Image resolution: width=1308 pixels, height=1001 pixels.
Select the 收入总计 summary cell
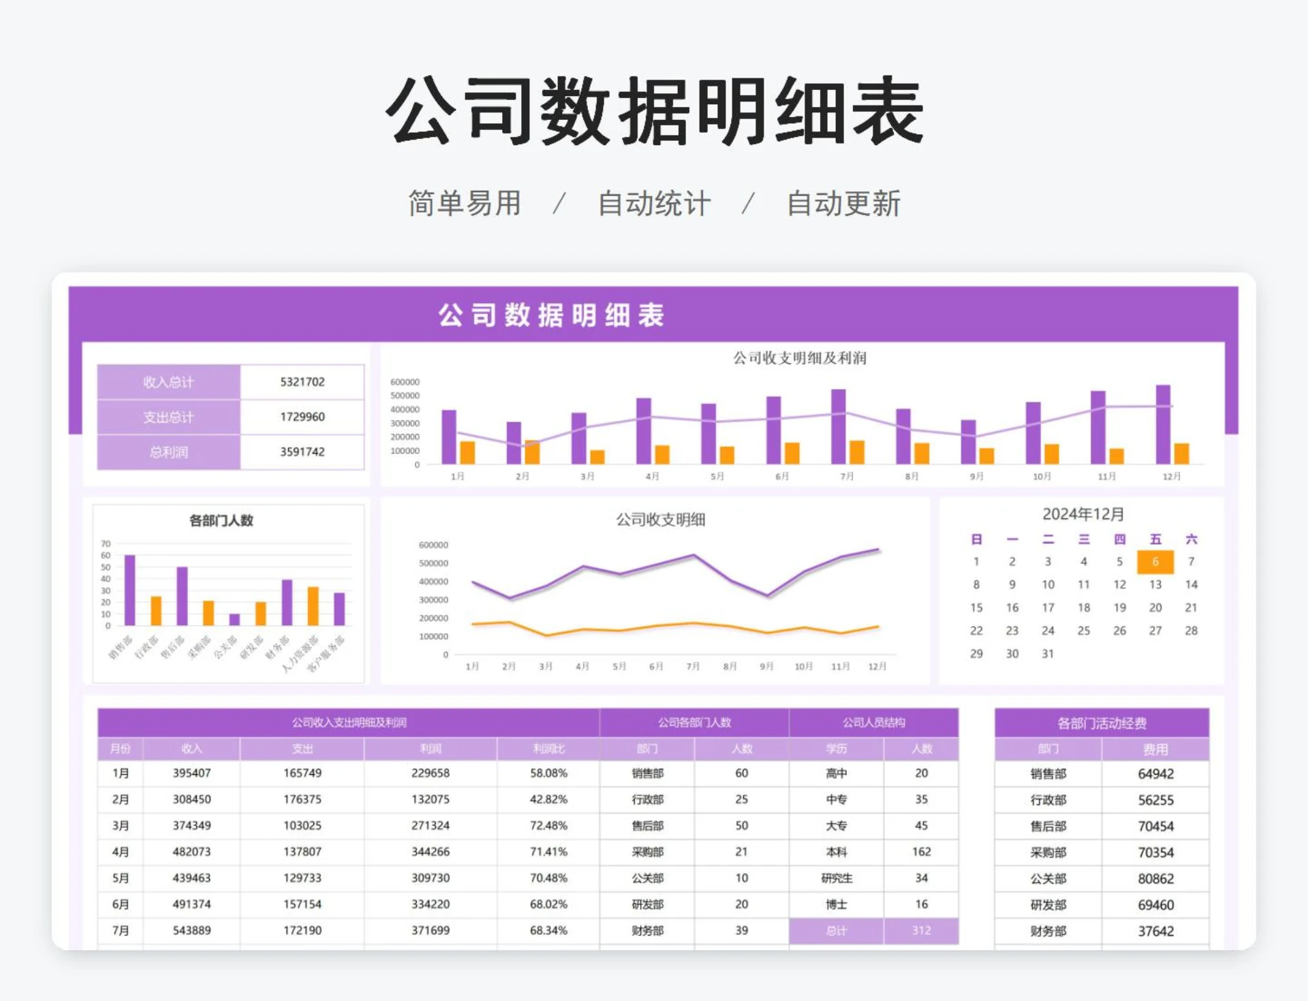[168, 381]
